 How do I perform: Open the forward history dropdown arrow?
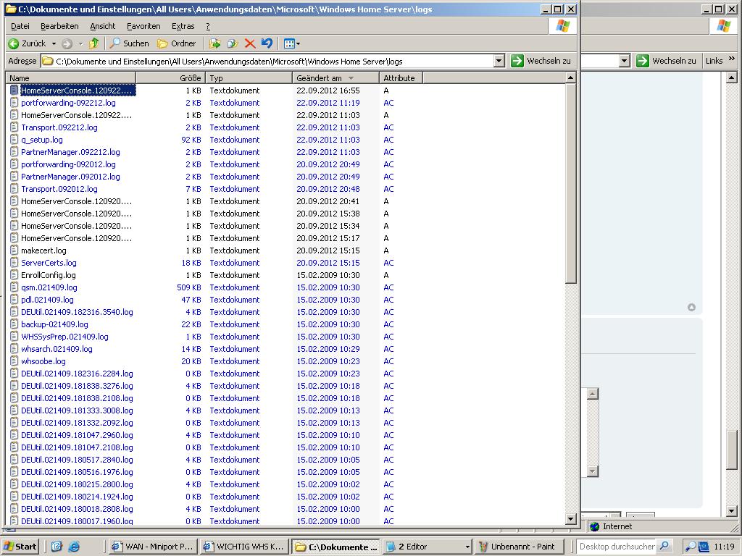coord(80,43)
